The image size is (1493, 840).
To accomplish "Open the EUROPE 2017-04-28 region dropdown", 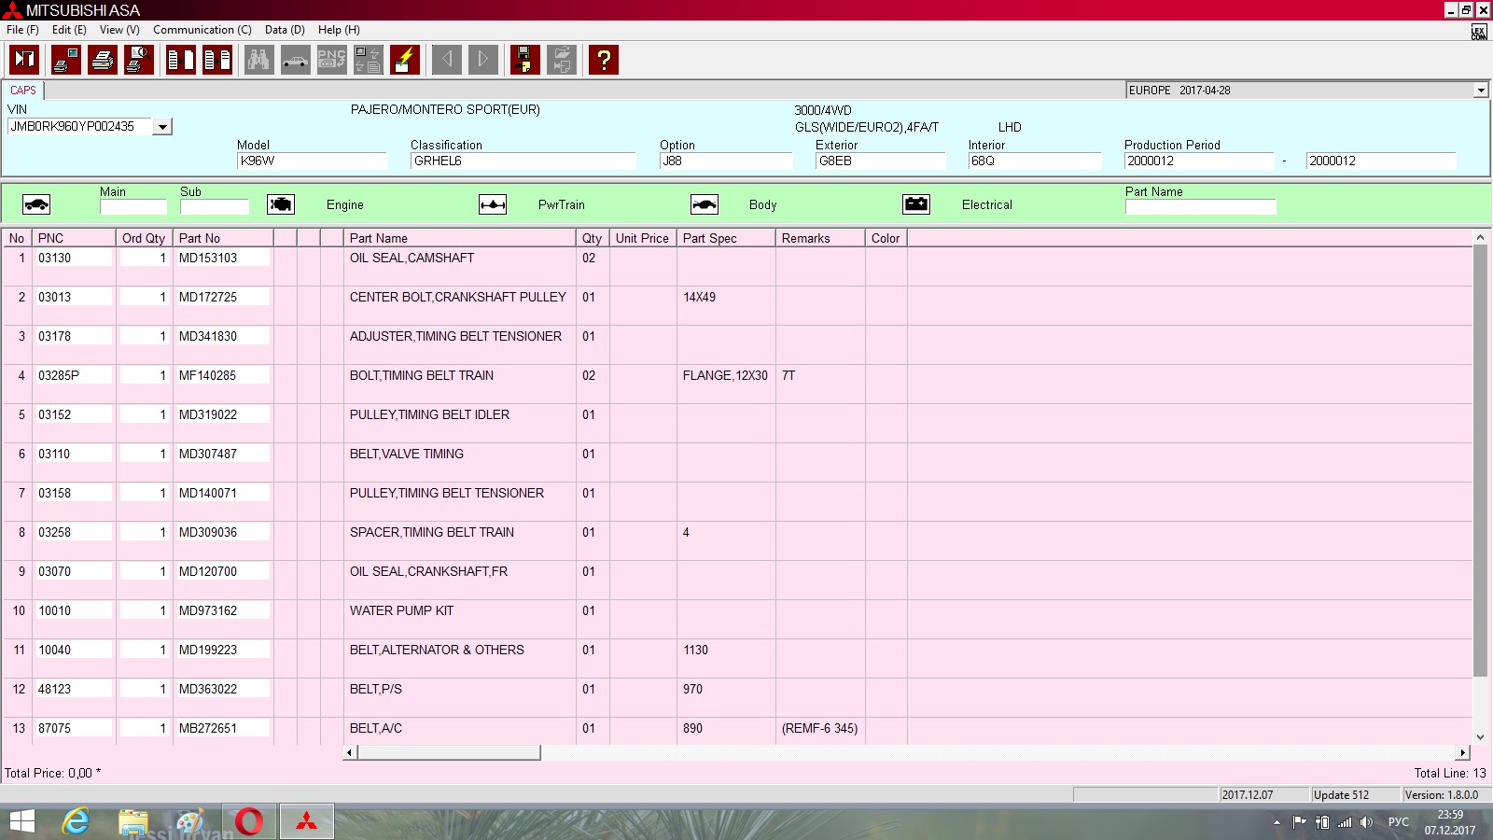I will point(1480,91).
